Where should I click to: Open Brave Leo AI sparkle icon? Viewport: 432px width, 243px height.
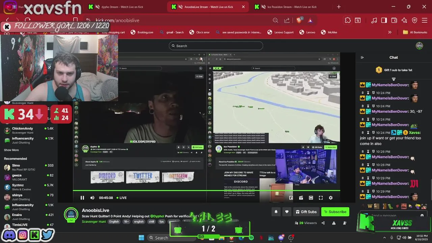(x=404, y=21)
